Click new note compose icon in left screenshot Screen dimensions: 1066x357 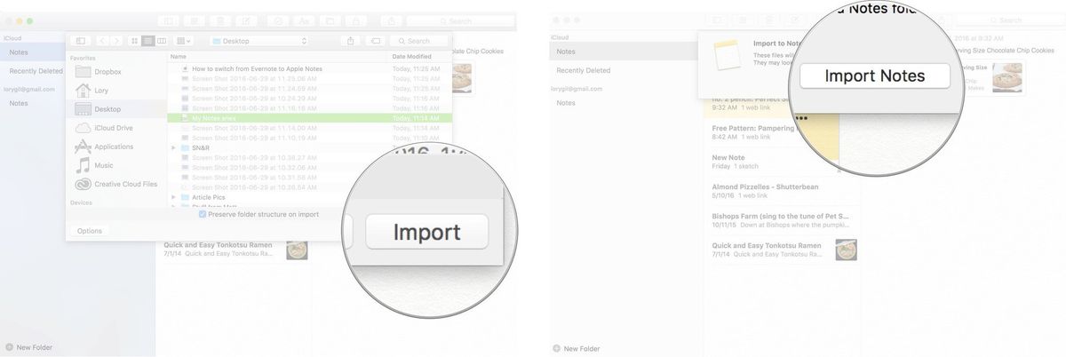(246, 20)
